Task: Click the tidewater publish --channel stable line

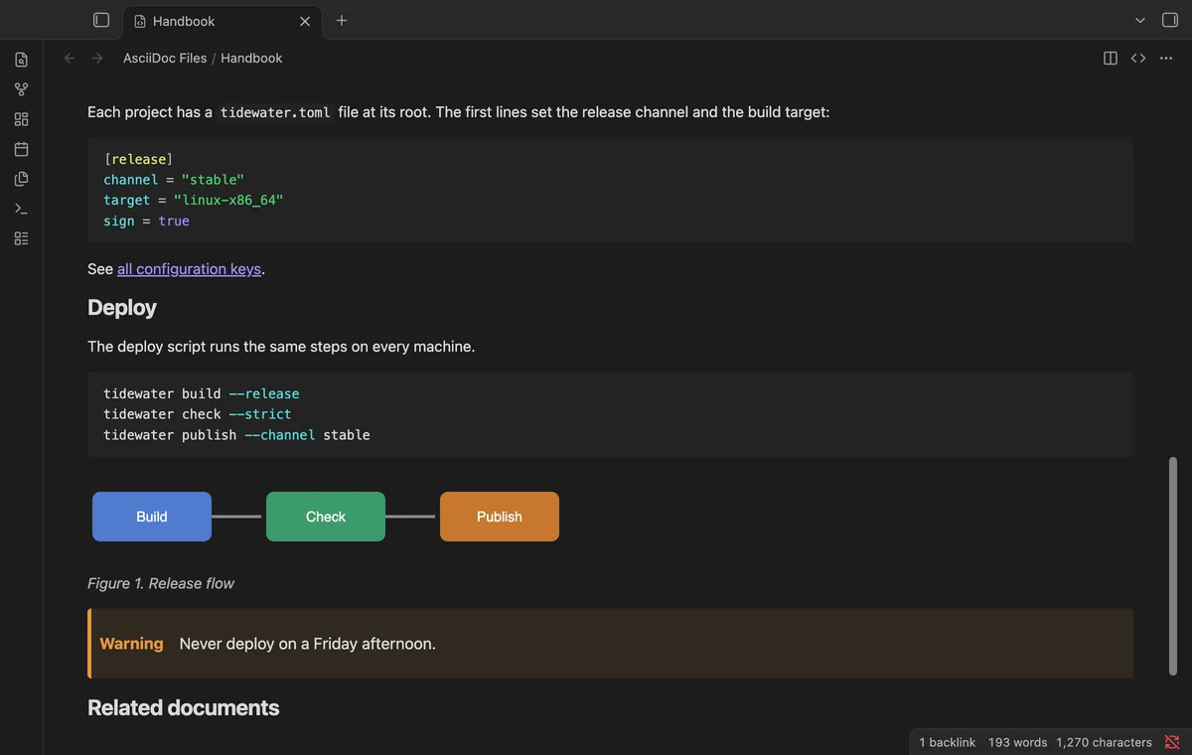Action: click(236, 435)
